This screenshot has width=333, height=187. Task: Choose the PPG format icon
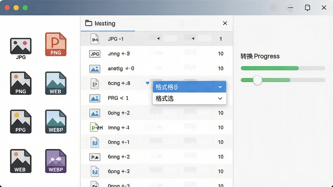coord(20,121)
